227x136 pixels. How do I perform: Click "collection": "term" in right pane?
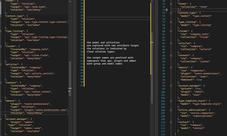pos(194,7)
